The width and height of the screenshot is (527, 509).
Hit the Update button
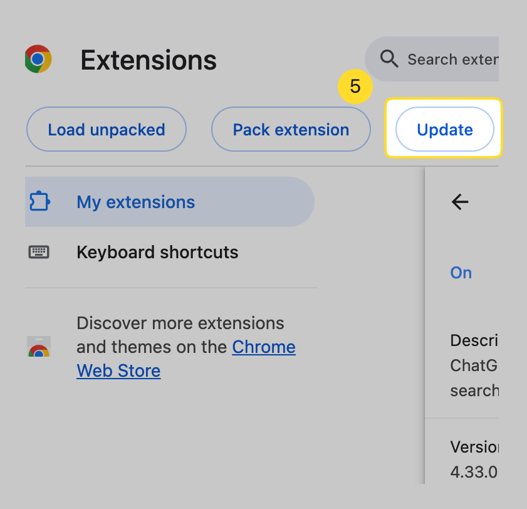click(445, 130)
